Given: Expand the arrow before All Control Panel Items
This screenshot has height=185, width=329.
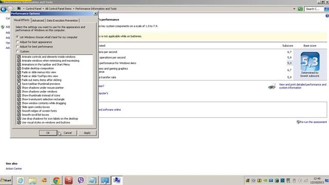Looking at the screenshot, I should [43, 9].
